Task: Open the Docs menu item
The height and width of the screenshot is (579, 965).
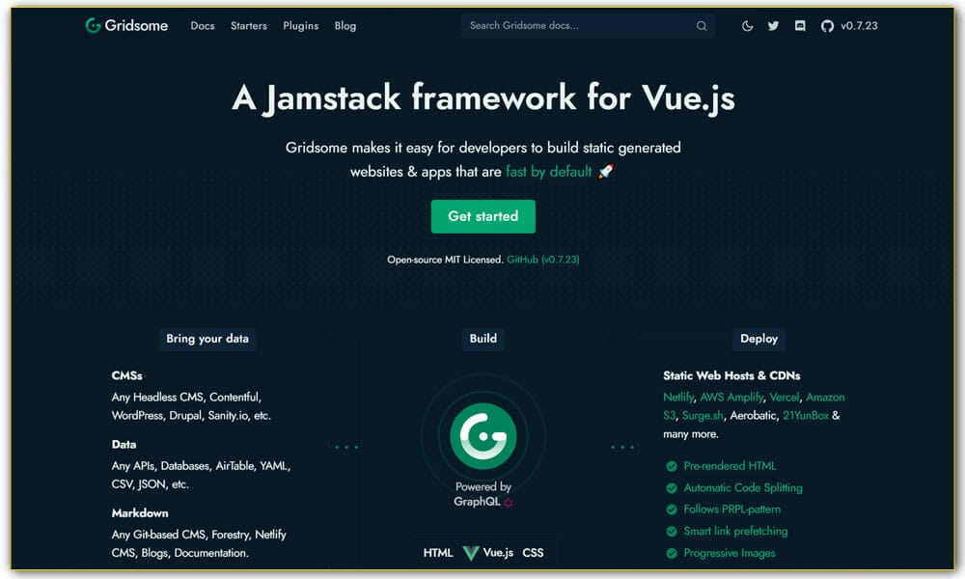Action: tap(203, 26)
